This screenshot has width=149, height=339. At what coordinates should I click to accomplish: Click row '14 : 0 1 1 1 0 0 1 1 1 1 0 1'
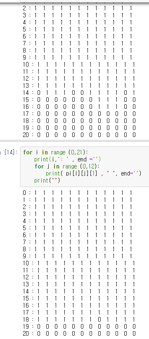click(79, 93)
